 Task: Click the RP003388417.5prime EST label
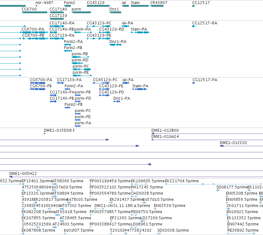[x=110, y=224]
